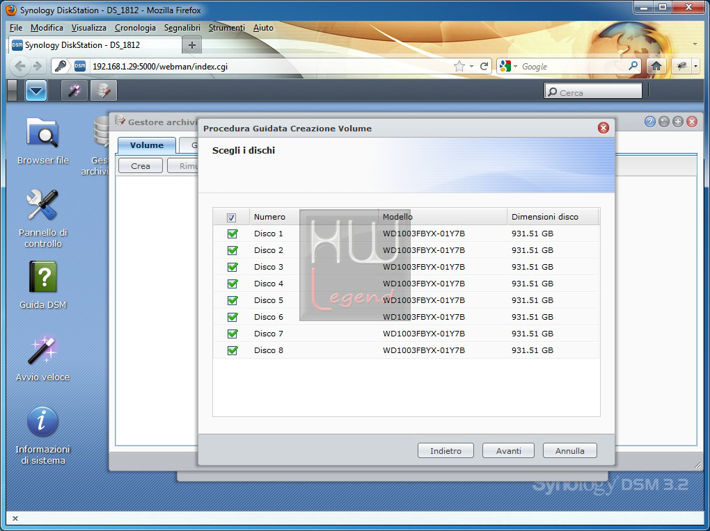Click the Annulla button
The height and width of the screenshot is (531, 710).
coord(569,450)
